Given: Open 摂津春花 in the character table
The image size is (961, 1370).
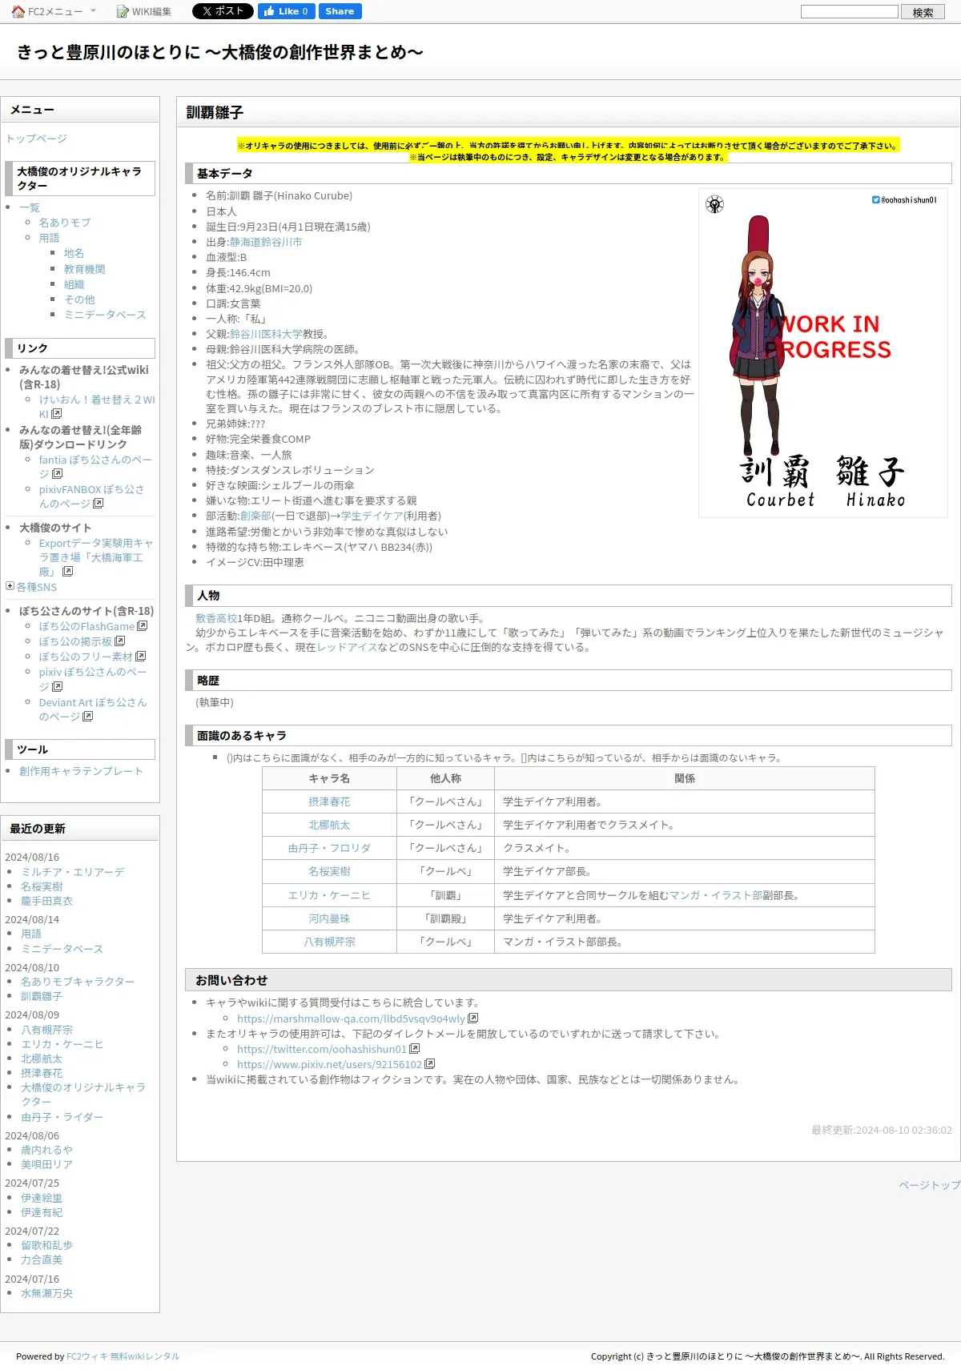Looking at the screenshot, I should point(329,802).
